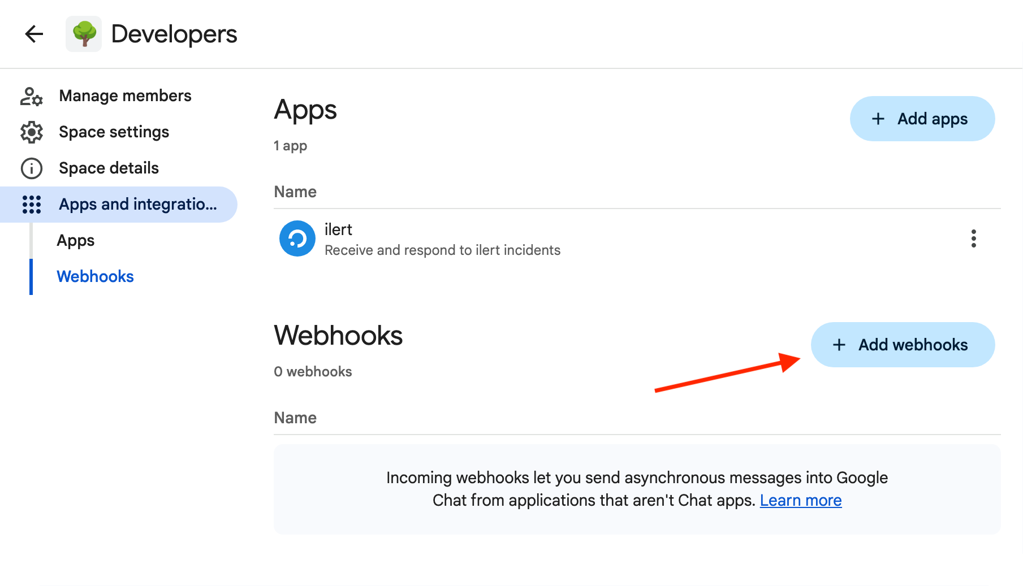Click the Apps and integrations grid icon
This screenshot has width=1023, height=586.
[x=31, y=205]
